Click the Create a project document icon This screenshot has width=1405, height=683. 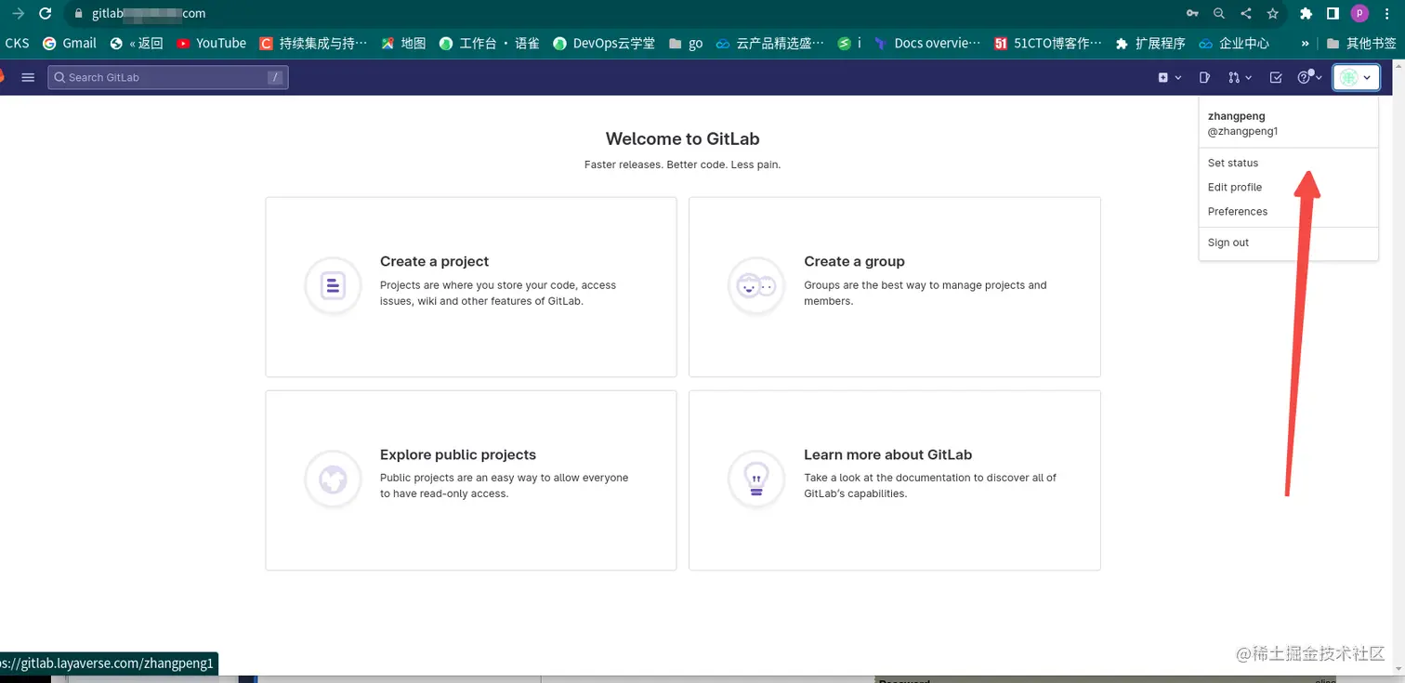333,285
